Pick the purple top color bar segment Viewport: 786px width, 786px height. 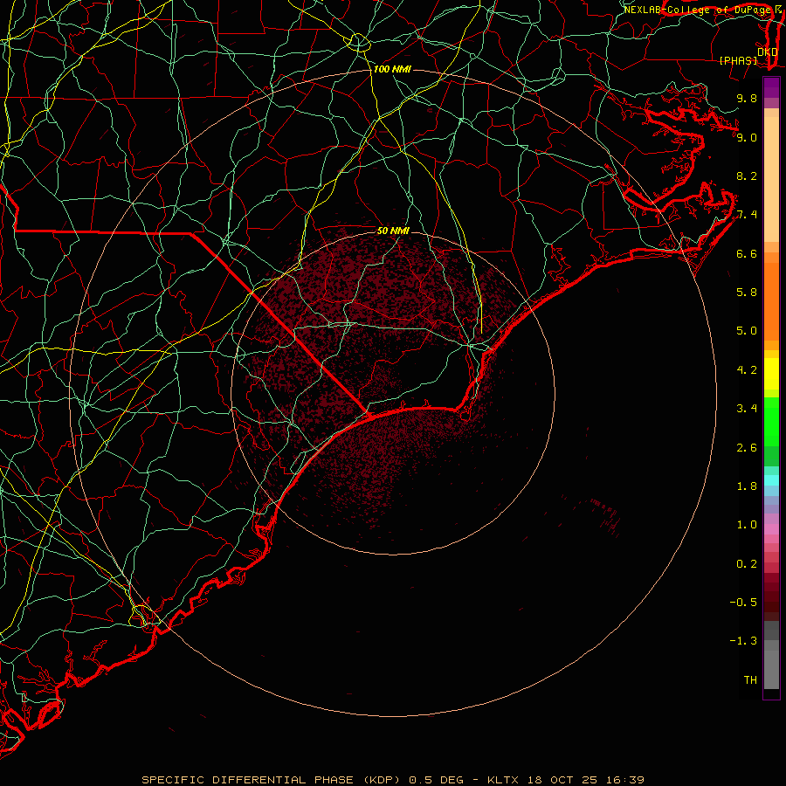coord(771,87)
